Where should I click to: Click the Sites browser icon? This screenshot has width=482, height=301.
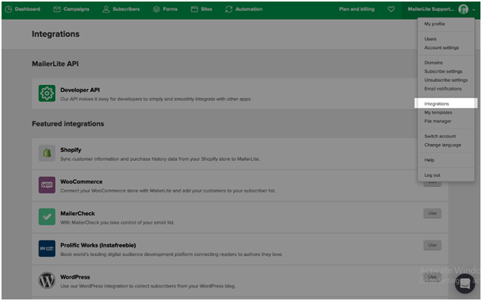click(194, 9)
